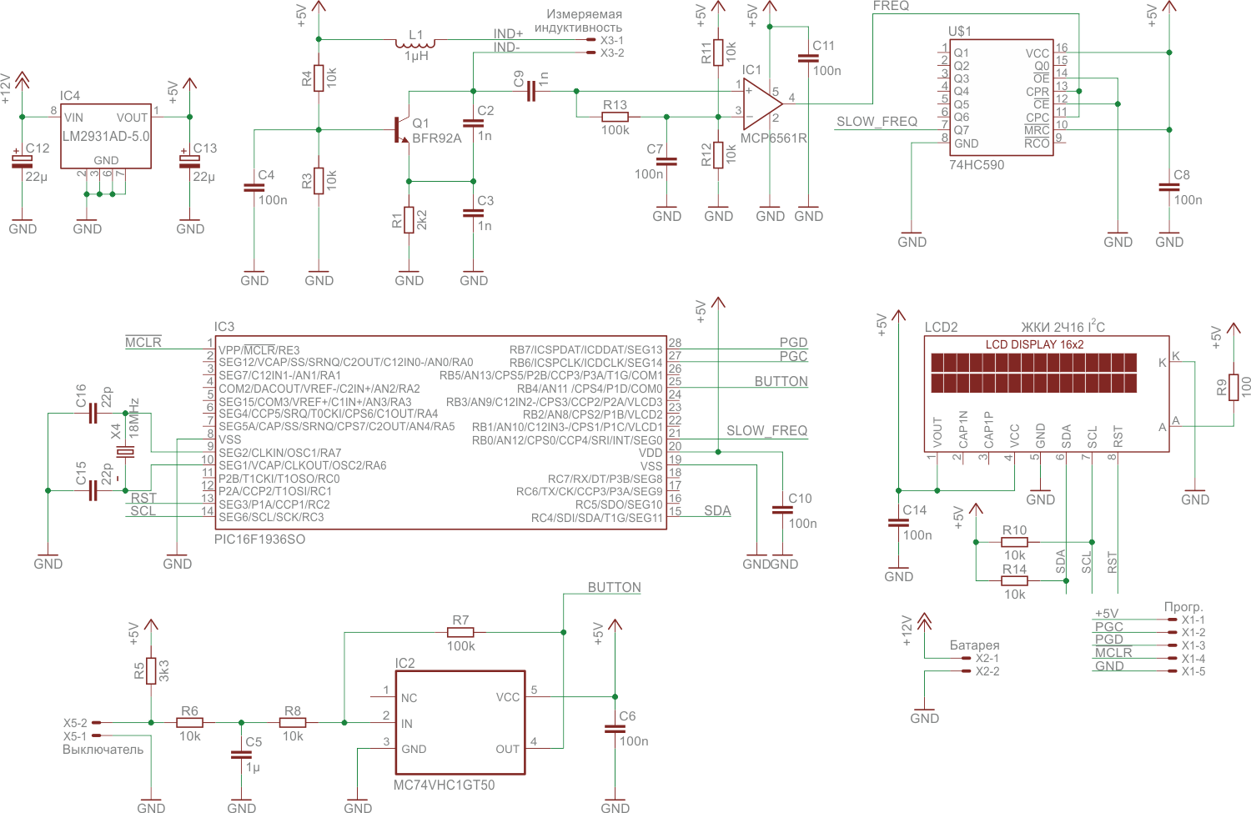Click the SLOW_FREQ net label near 74HC590
Screen dimensions: 1251x813
click(x=877, y=122)
